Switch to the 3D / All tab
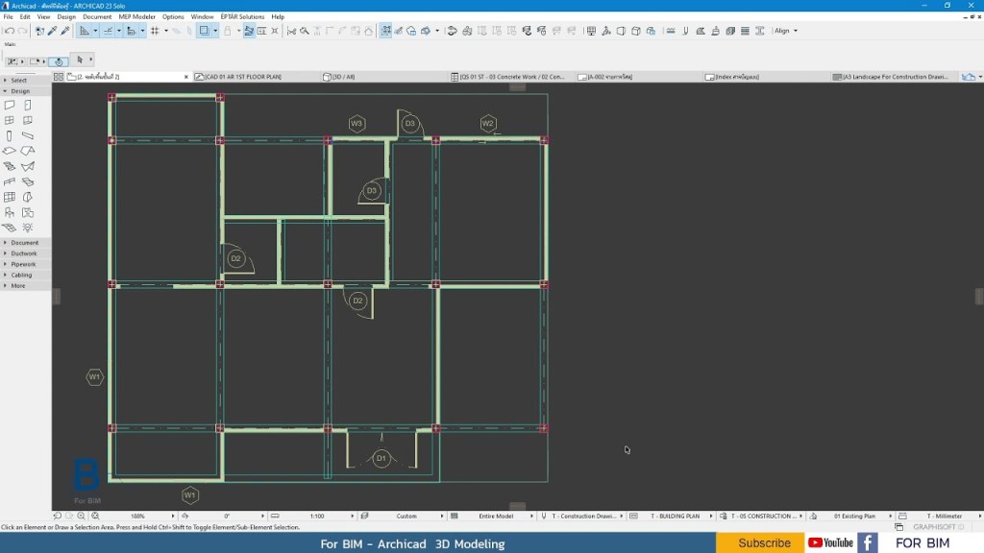 coord(341,75)
